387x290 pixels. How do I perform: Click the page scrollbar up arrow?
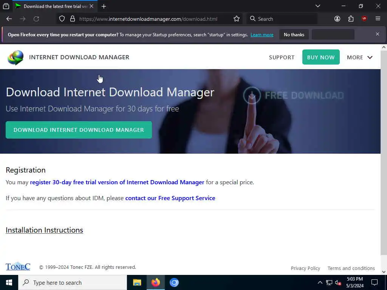384,47
